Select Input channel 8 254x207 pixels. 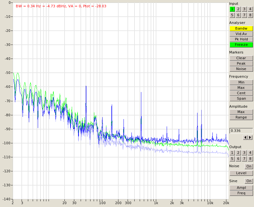point(250,15)
